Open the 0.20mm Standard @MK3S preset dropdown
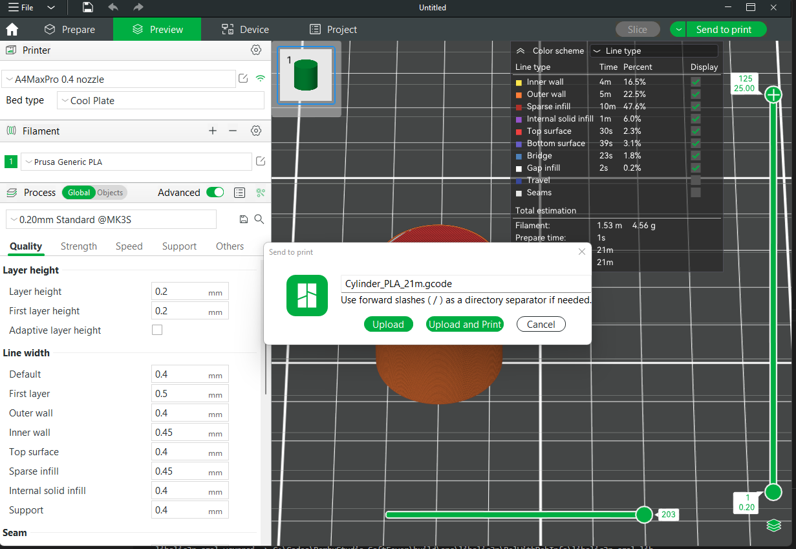Screen dimensions: 796x549 [x=111, y=220]
